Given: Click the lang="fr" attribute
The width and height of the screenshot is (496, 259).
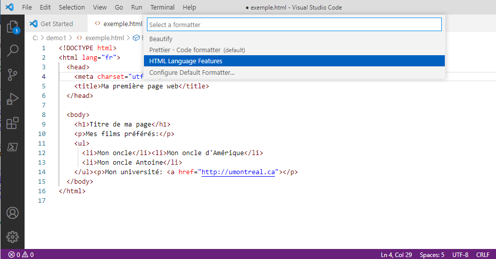Looking at the screenshot, I should point(99,58).
